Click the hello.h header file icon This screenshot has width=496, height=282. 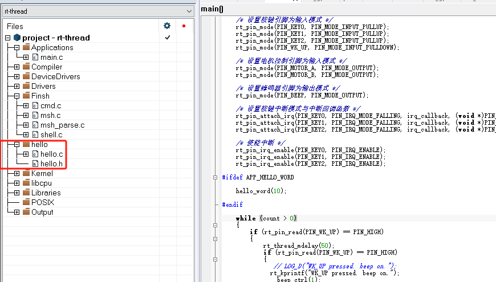[x=35, y=164]
